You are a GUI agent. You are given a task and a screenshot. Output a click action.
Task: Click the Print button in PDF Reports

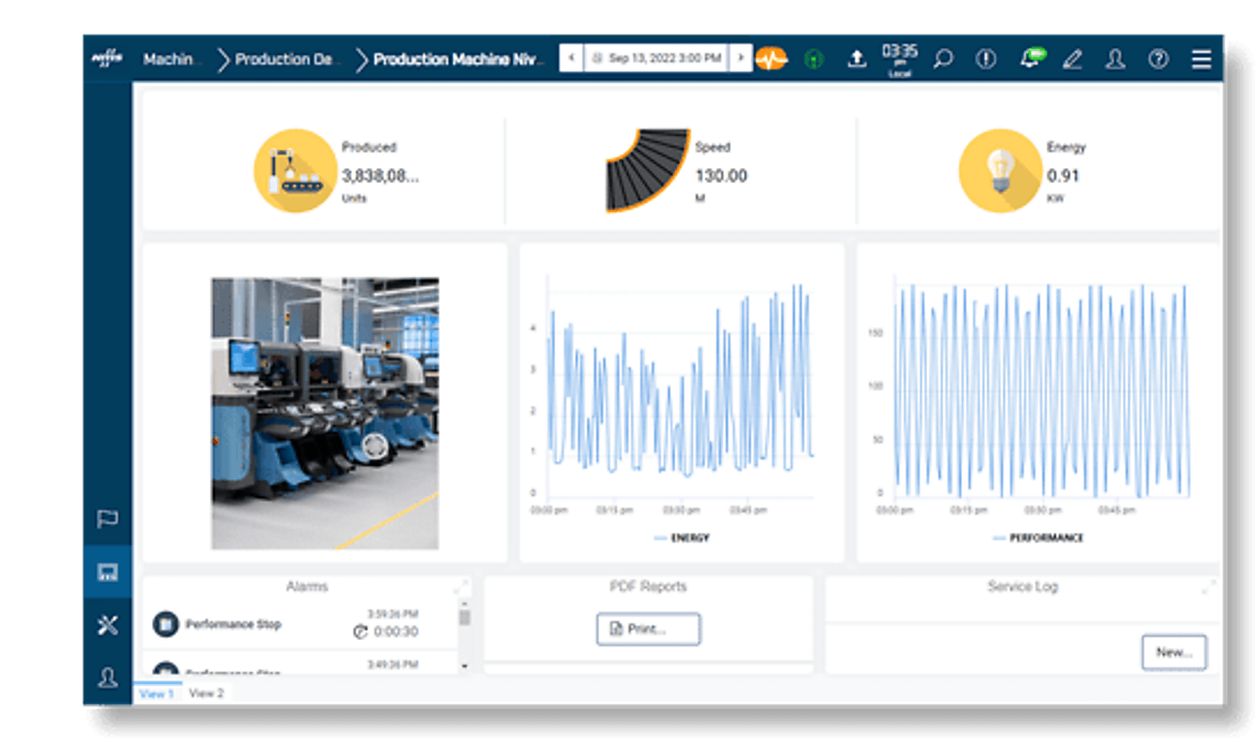648,629
